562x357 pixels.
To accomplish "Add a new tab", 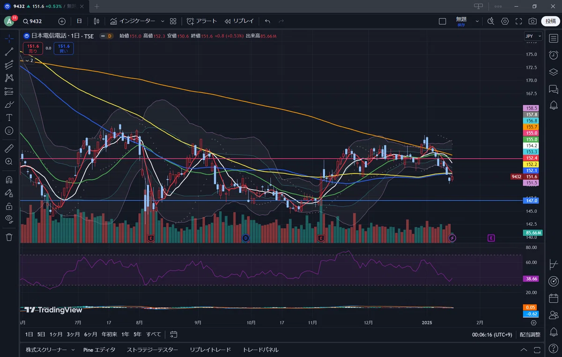I will pos(97,7).
